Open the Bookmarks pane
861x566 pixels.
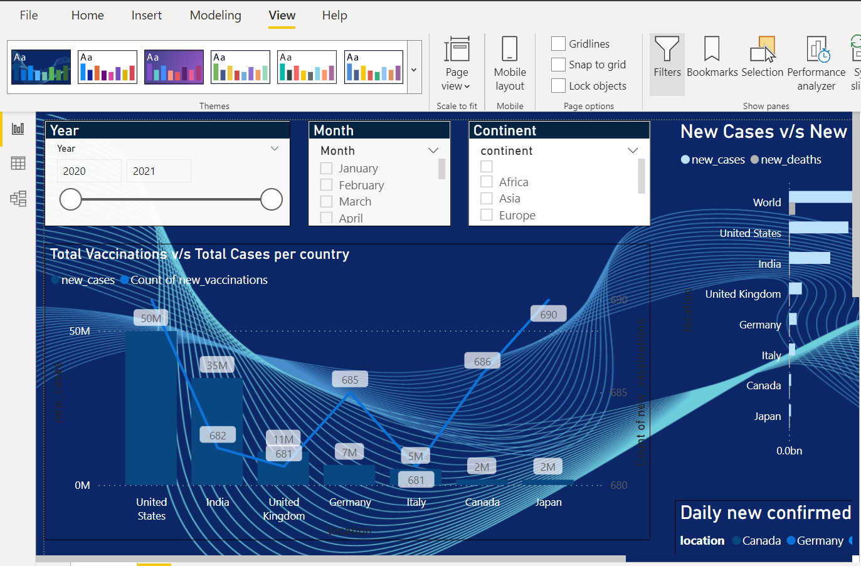tap(712, 60)
